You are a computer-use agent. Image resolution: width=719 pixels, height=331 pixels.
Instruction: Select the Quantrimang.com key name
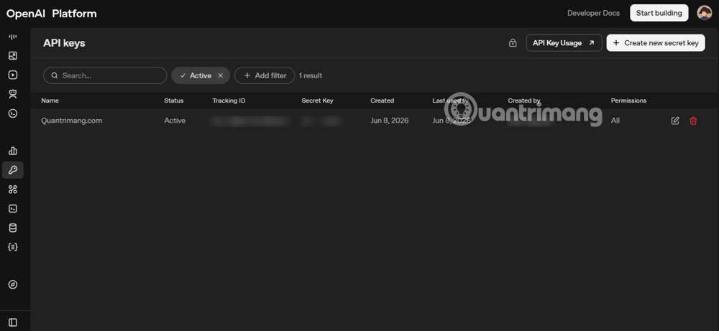point(71,121)
